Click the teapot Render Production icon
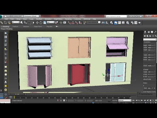Image resolution: width=157 pixels, height=118 pixels. 140,23
